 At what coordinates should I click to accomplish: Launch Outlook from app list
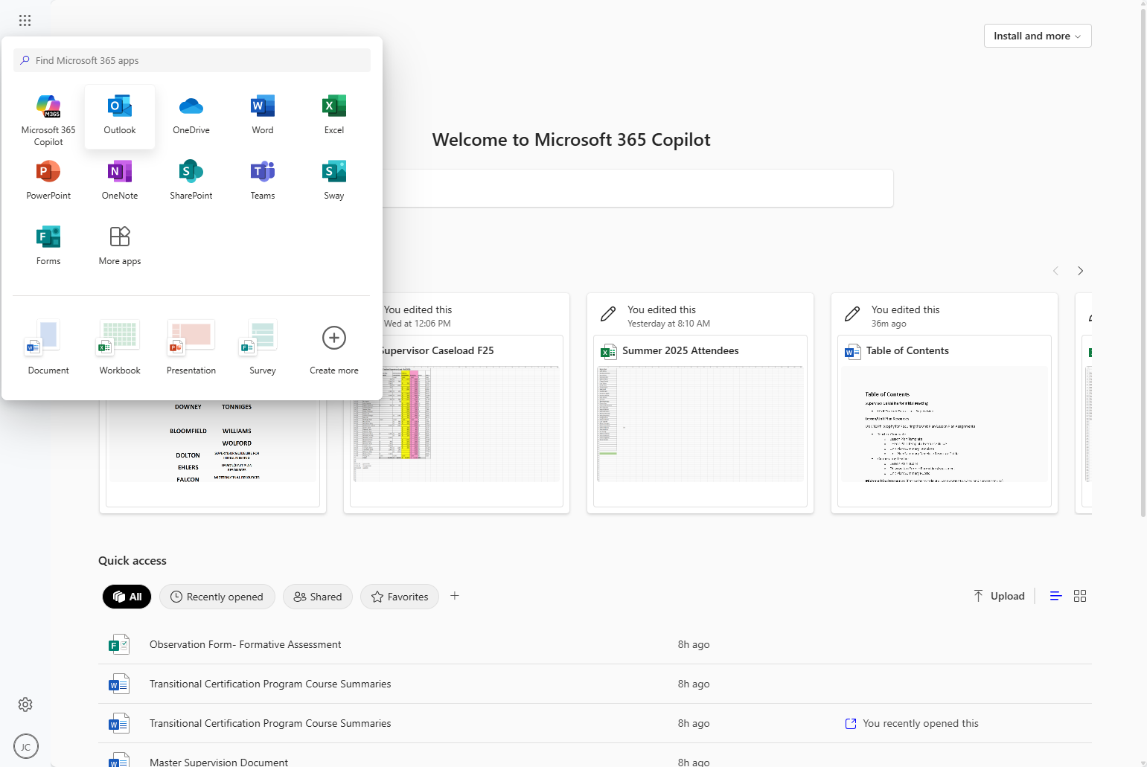pyautogui.click(x=120, y=116)
